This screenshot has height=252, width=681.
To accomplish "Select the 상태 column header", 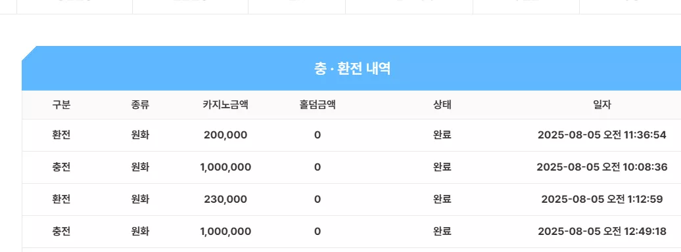I will [442, 104].
